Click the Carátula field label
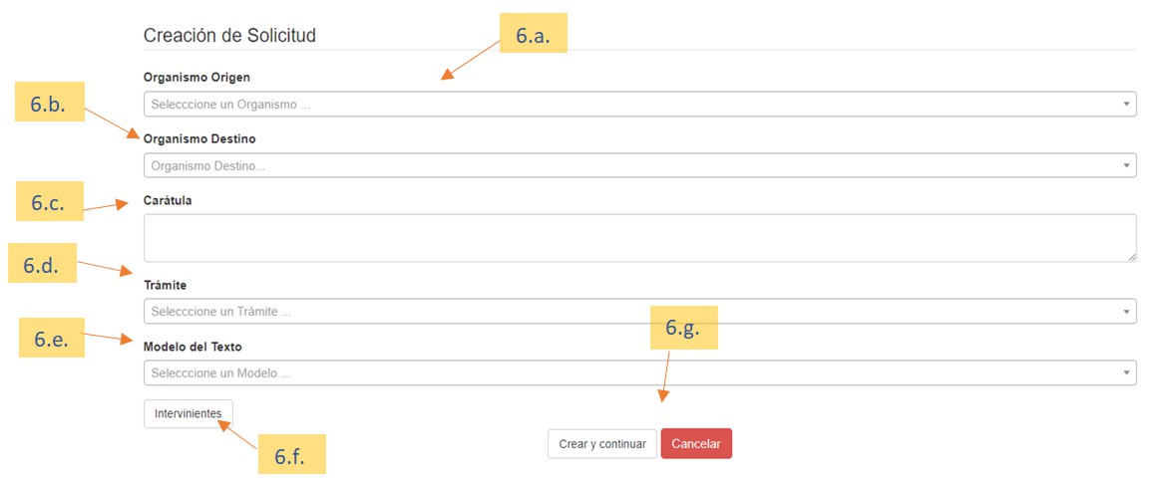 168,200
